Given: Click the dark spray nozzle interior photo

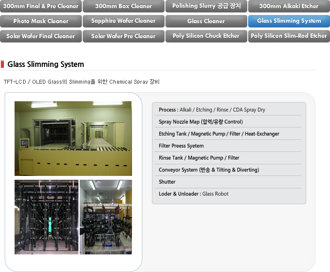Looking at the screenshot, I should (x=46, y=217).
